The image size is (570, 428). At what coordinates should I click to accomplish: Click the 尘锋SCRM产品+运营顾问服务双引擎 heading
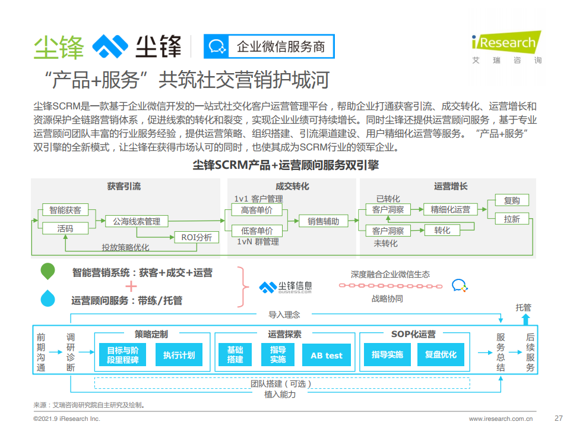(286, 165)
